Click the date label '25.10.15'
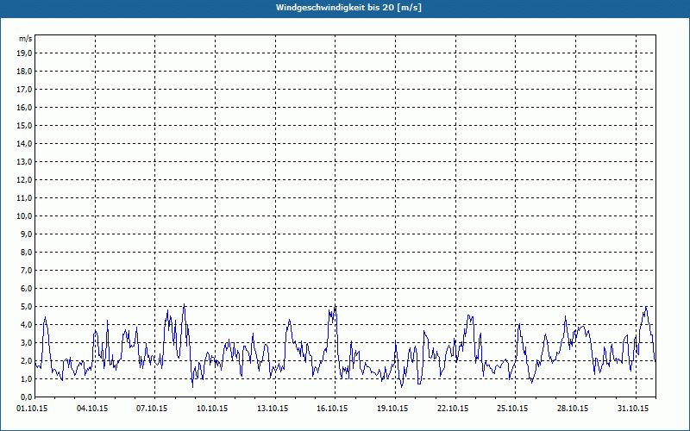The image size is (690, 431). (x=512, y=409)
